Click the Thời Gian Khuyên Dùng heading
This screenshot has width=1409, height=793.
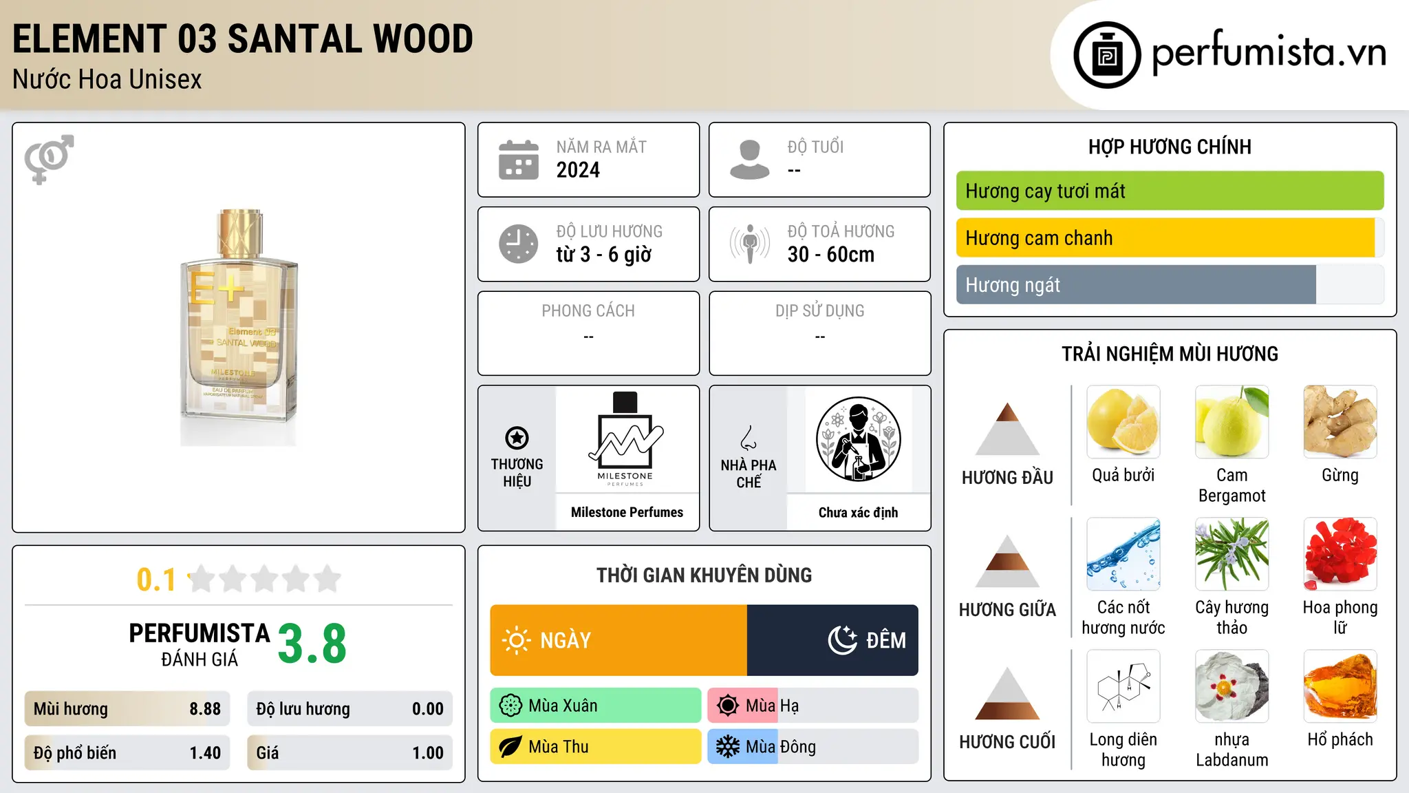point(704,575)
